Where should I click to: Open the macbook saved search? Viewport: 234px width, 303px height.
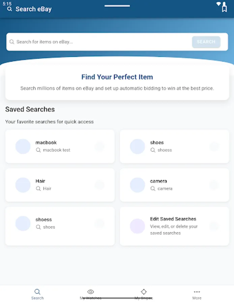[x=60, y=146]
